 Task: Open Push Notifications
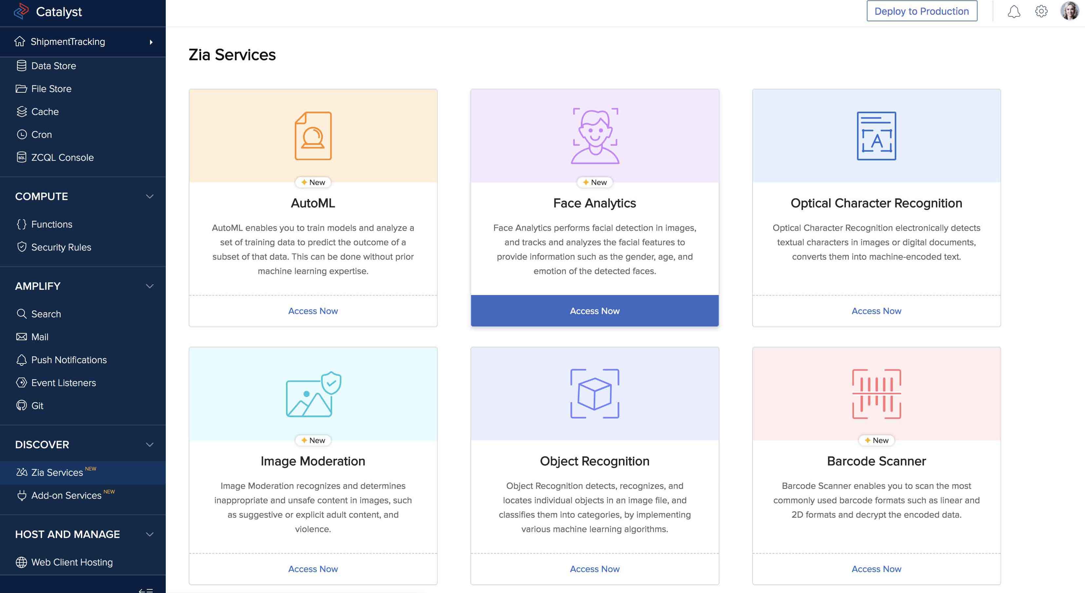(x=69, y=360)
